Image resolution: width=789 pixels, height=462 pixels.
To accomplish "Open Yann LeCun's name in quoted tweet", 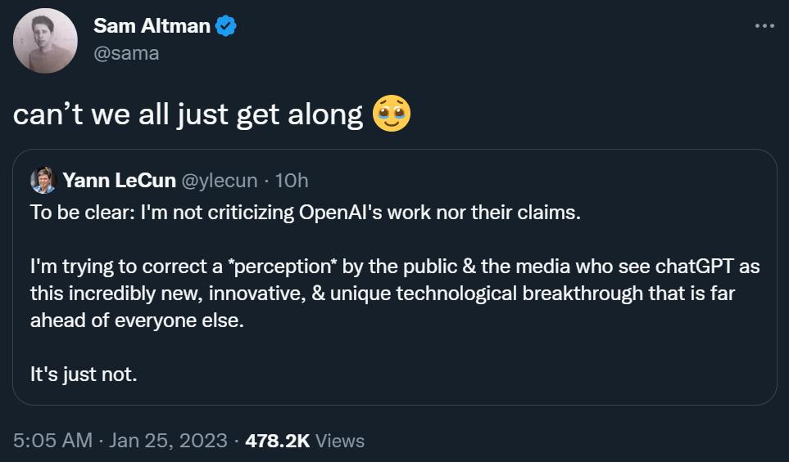I will (119, 181).
